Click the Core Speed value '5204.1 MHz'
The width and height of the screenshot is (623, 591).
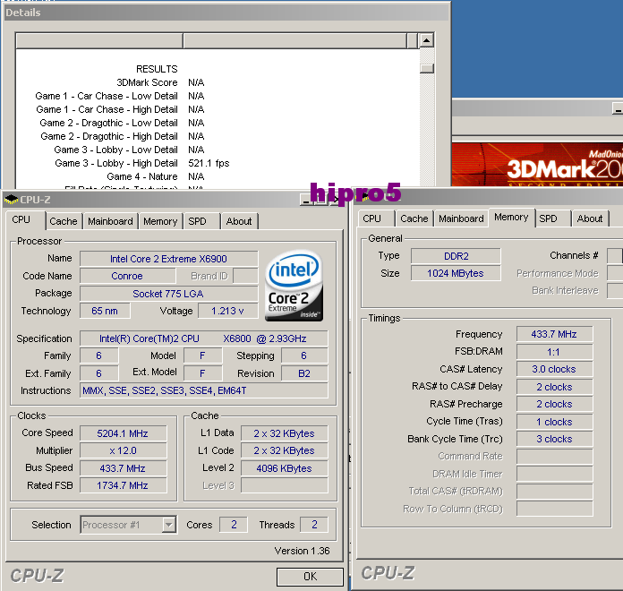coord(123,433)
